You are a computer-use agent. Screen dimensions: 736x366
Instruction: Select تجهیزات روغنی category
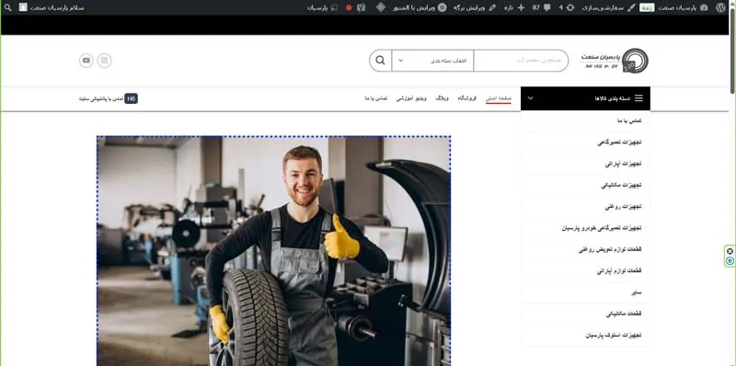click(x=623, y=207)
